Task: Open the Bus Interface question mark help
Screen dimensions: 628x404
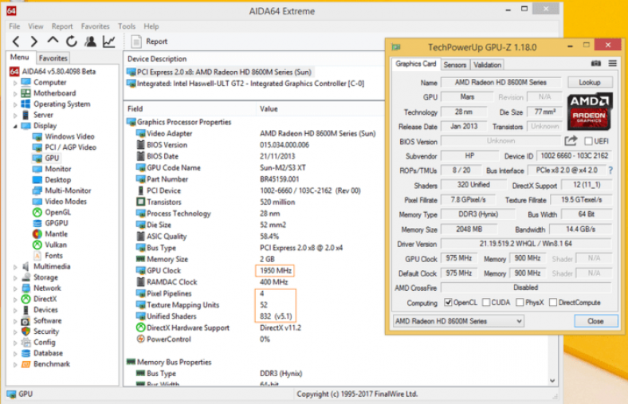Action: pos(610,171)
